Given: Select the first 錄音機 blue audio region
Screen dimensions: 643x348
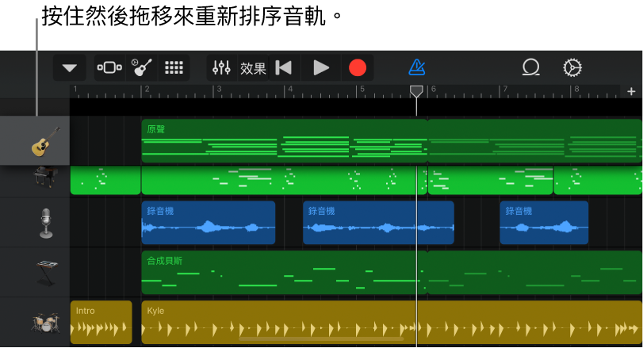Looking at the screenshot, I should tap(209, 223).
